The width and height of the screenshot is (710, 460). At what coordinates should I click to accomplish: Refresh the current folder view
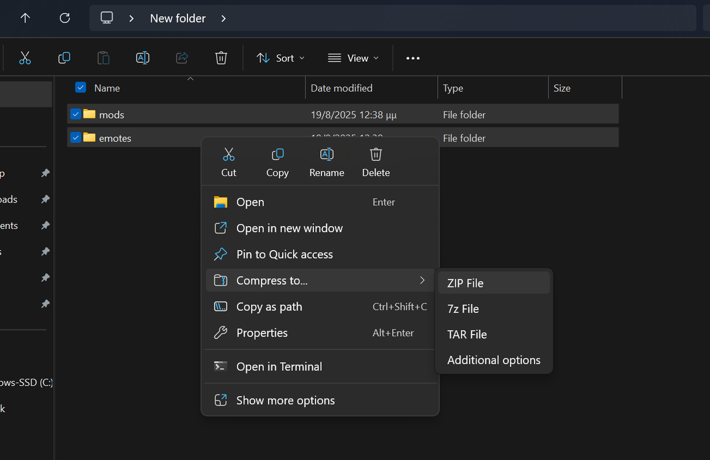point(65,18)
